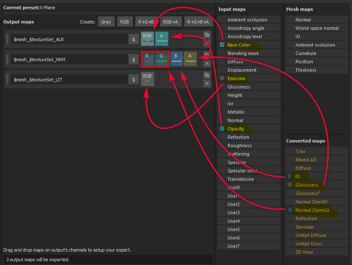Create an R+G+B output map

146,22
